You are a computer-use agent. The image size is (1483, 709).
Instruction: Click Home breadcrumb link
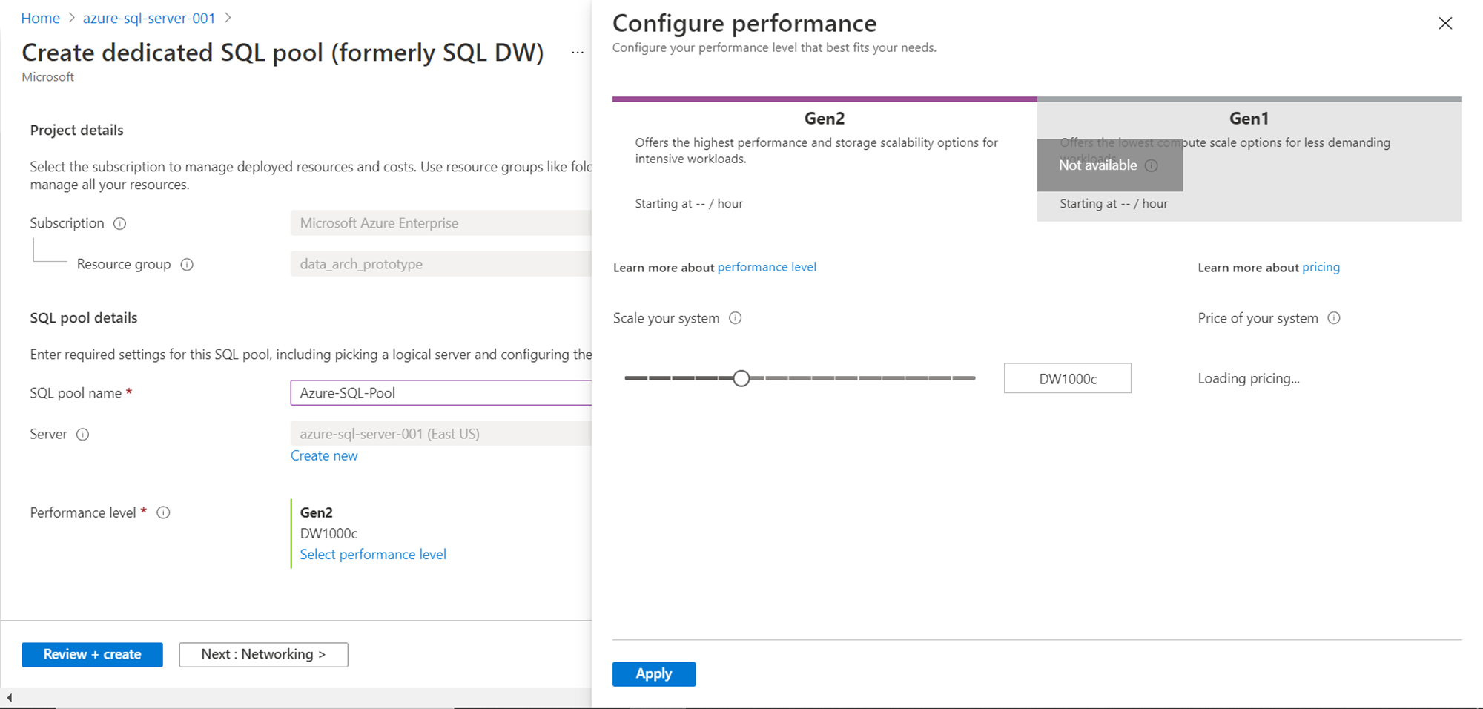[40, 18]
